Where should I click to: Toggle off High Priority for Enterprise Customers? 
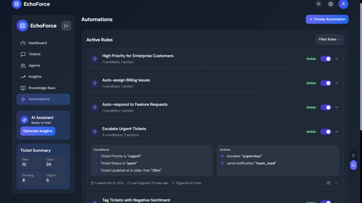tap(326, 59)
